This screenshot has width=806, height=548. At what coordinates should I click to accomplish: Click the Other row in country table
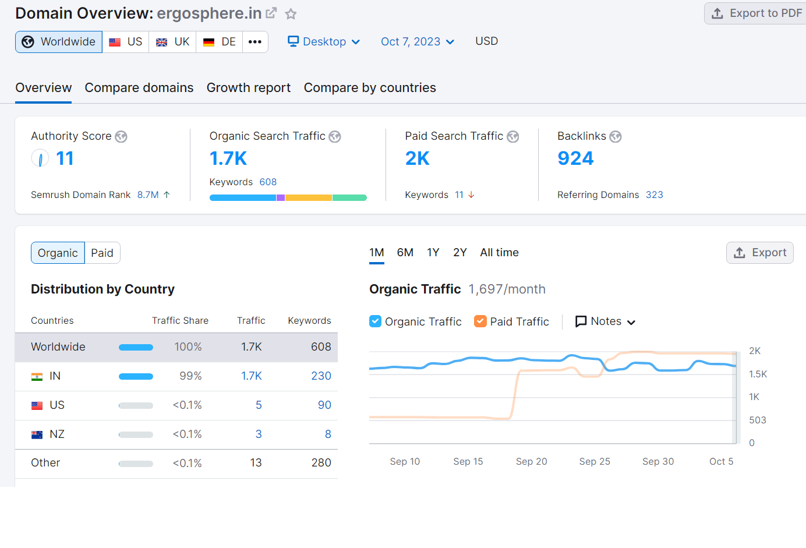[176, 464]
